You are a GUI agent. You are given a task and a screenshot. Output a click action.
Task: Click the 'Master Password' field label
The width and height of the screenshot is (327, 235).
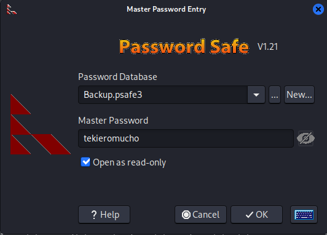pos(113,121)
